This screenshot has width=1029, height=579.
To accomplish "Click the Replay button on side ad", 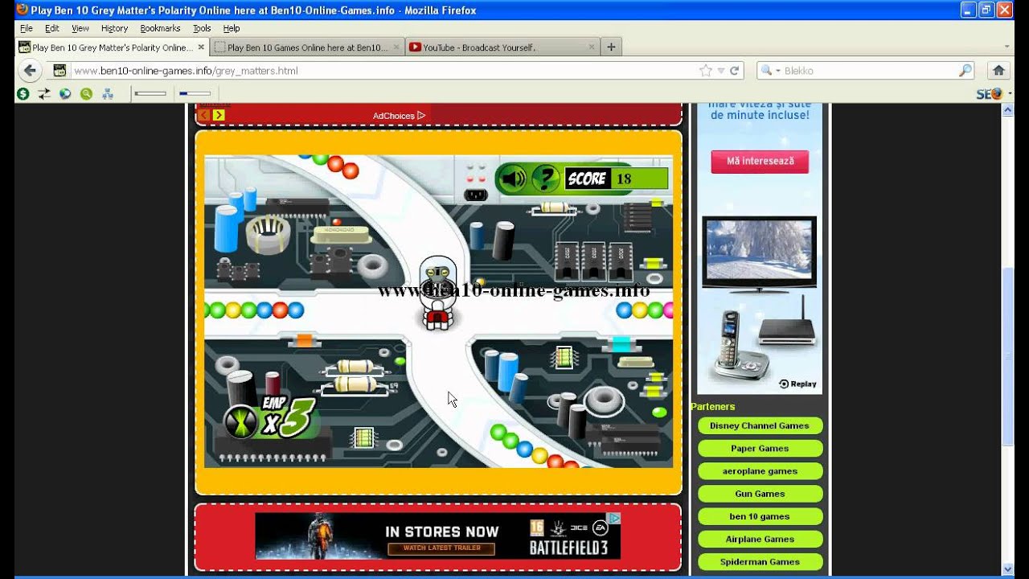I will [x=797, y=384].
